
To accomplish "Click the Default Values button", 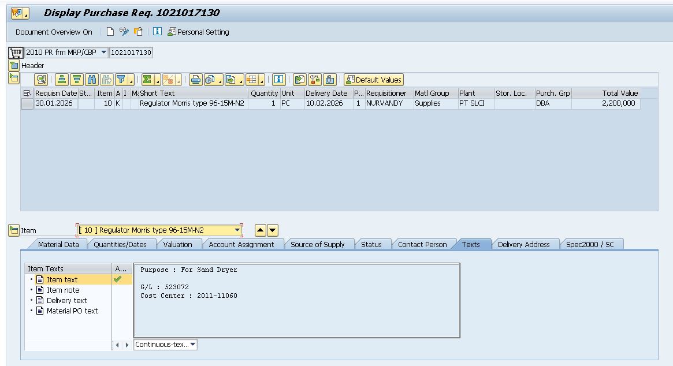I will tap(374, 80).
